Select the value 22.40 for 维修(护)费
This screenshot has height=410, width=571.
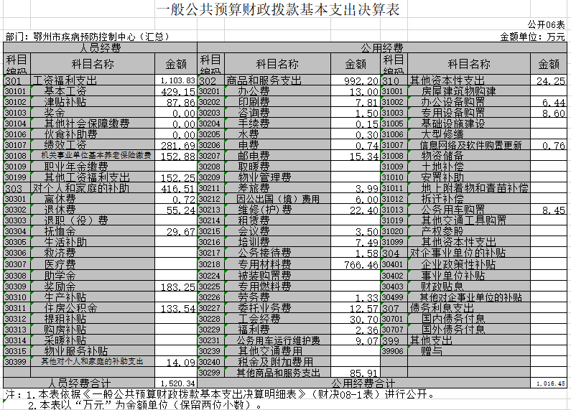point(356,210)
